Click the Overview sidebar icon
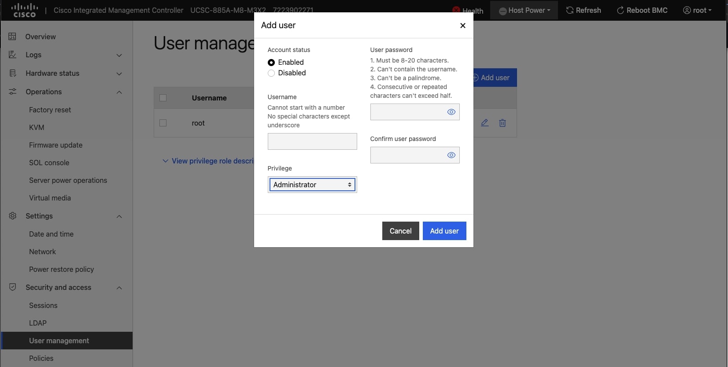 click(x=12, y=37)
